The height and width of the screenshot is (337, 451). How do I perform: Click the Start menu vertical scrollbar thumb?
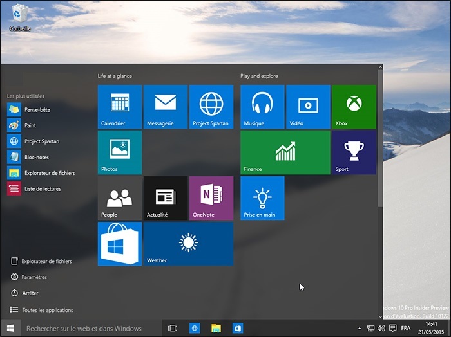(x=380, y=138)
